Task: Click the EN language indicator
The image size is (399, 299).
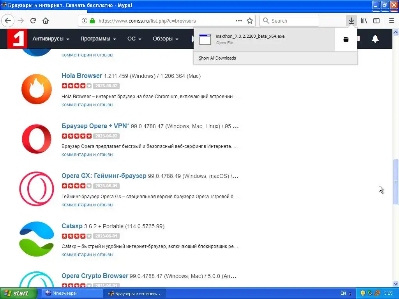Action: tap(343, 293)
